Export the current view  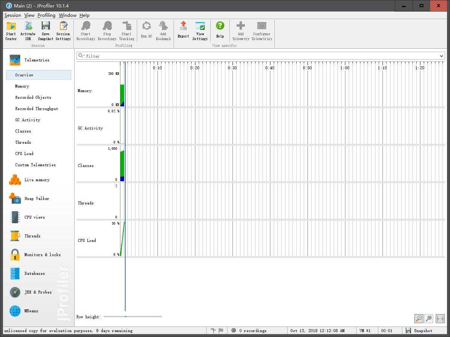click(x=183, y=30)
